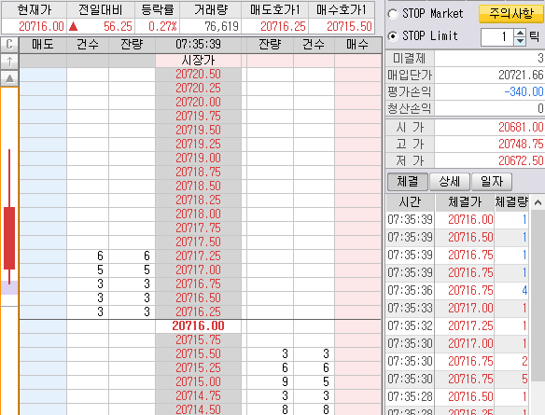
Task: Select the STOP Market radio option
Action: pos(393,14)
